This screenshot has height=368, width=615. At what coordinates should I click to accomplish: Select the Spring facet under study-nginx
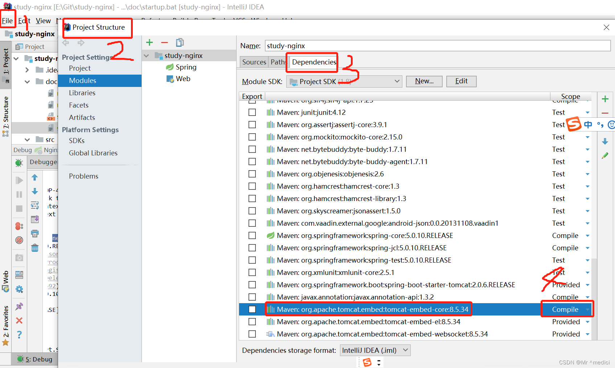click(x=181, y=67)
